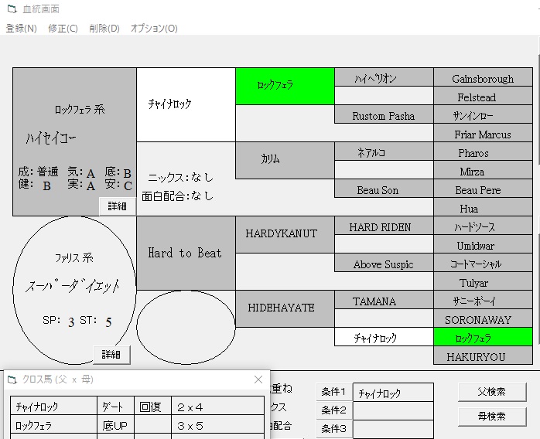Click the 母検索 button

492,417
